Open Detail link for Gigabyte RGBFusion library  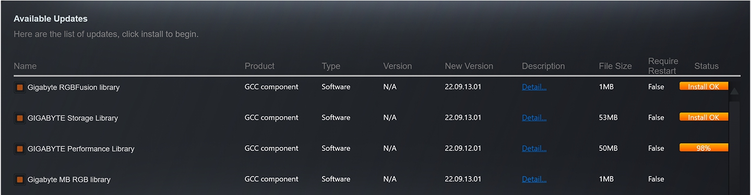pyautogui.click(x=534, y=87)
